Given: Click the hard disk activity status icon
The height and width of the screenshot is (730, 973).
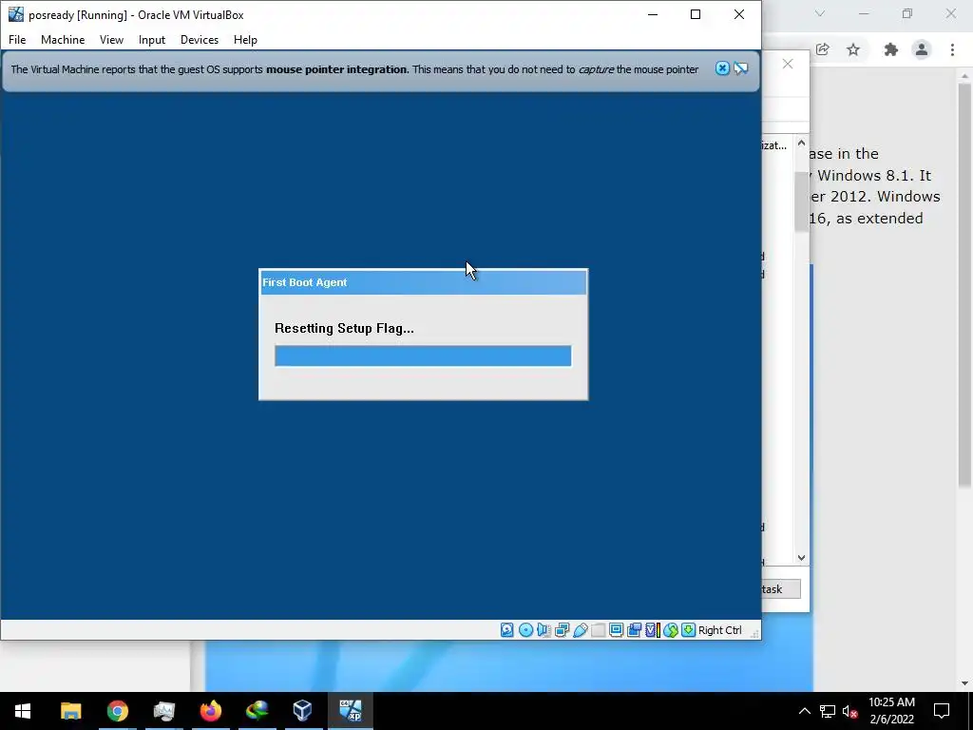Looking at the screenshot, I should click(507, 630).
